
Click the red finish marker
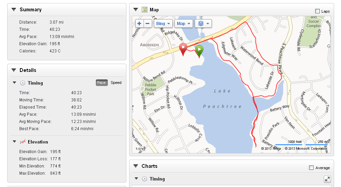[183, 49]
